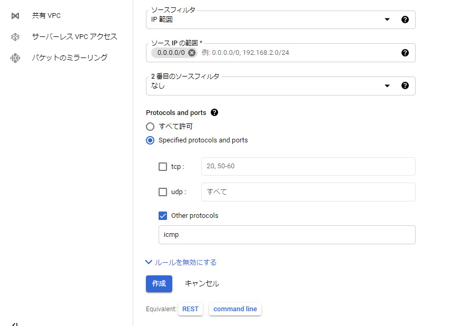
Task: Open the 2 番目のソースフィルタ dropdown
Action: point(281,86)
